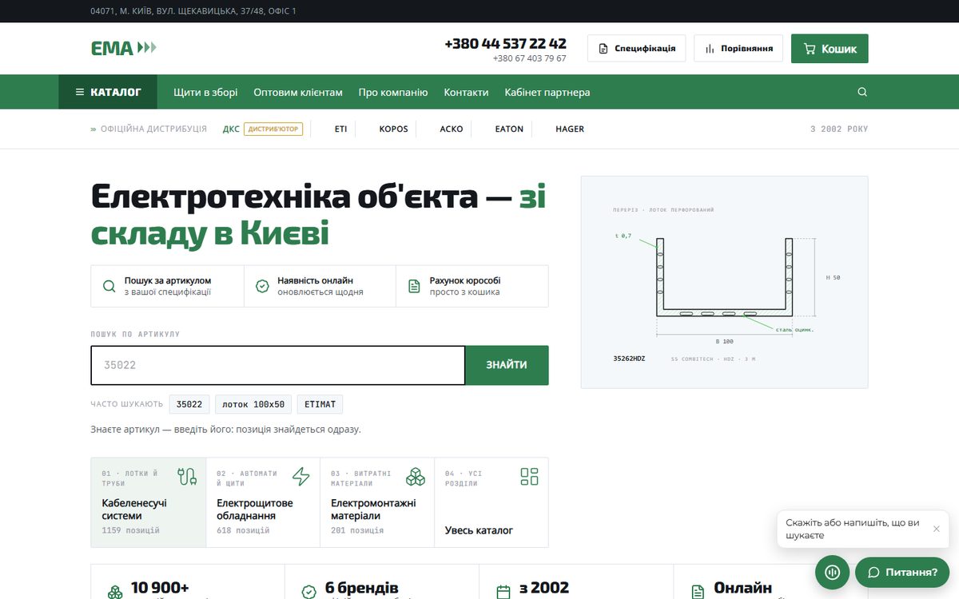Open the Електрощитове обладнання category card

coord(263,502)
